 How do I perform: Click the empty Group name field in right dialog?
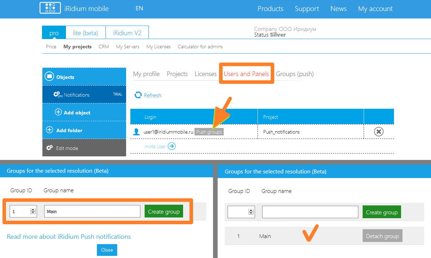310,212
